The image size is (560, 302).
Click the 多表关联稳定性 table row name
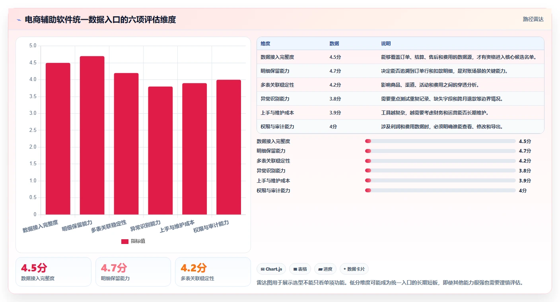(x=277, y=85)
